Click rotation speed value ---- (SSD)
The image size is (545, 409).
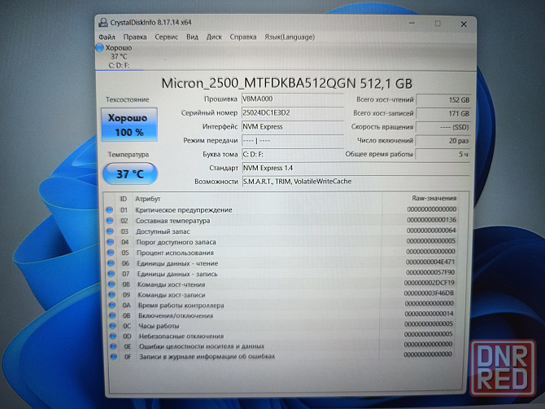tap(443, 127)
